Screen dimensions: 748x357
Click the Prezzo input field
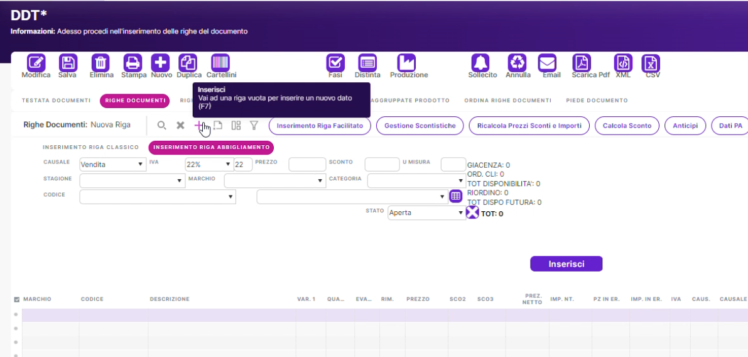coord(306,165)
